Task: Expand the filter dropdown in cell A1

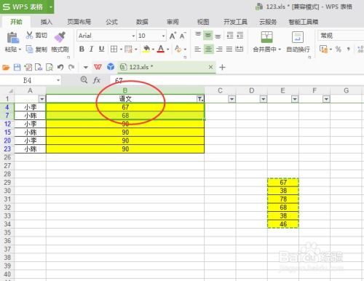Action: point(42,99)
